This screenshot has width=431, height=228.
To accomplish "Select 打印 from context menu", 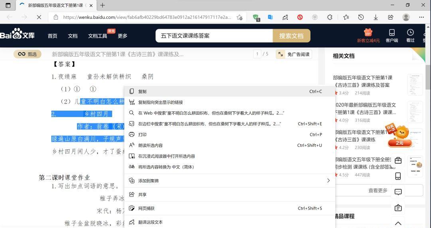I will (230, 135).
